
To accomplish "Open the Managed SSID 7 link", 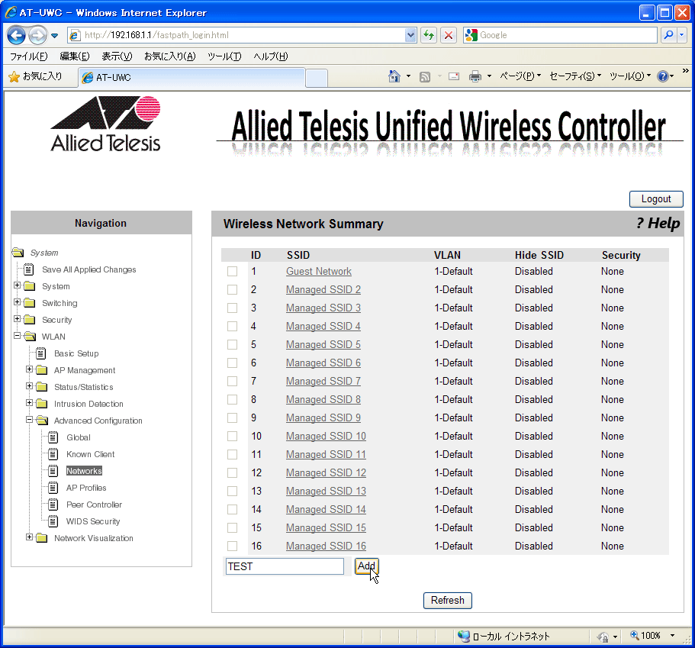I will coord(323,382).
